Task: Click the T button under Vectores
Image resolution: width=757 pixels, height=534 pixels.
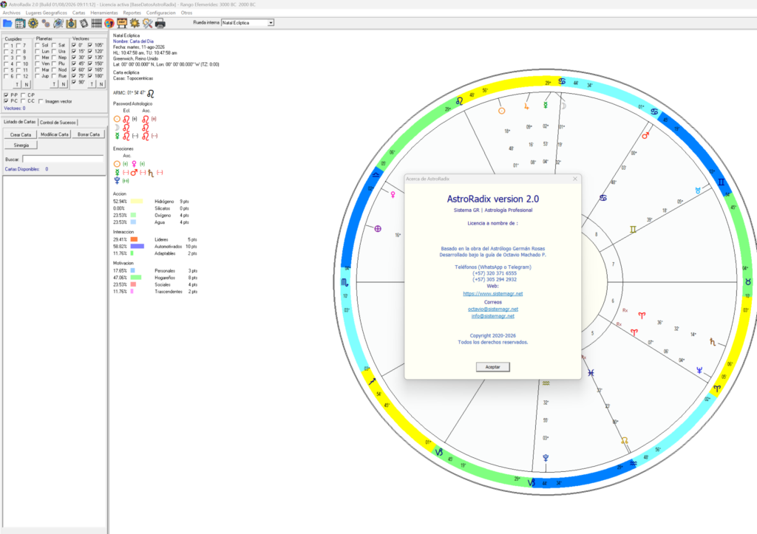Action: 92,84
